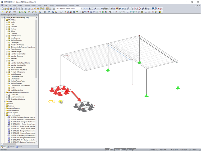Click the printer icon in toolbar
The image size is (201, 151).
pyautogui.click(x=19, y=8)
